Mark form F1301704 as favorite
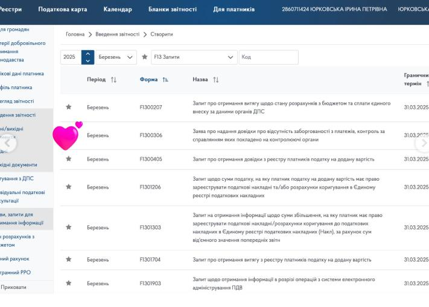429x307 pixels. (x=69, y=259)
